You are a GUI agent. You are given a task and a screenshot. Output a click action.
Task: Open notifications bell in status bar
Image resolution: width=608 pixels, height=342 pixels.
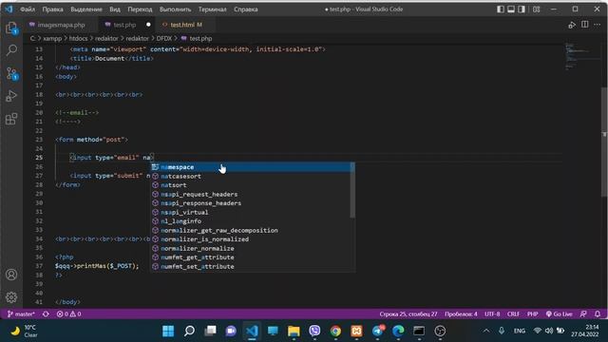tap(598, 313)
